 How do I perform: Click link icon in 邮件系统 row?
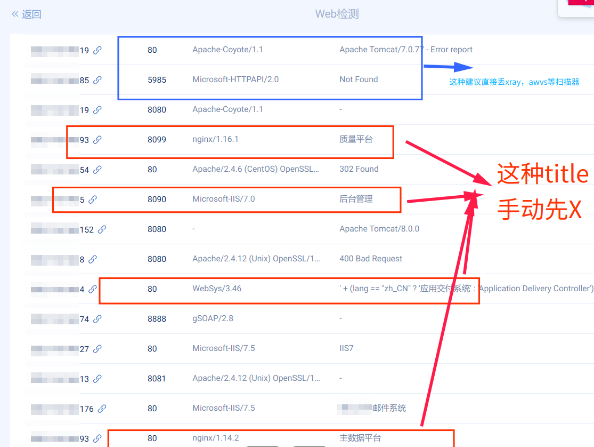click(x=102, y=409)
